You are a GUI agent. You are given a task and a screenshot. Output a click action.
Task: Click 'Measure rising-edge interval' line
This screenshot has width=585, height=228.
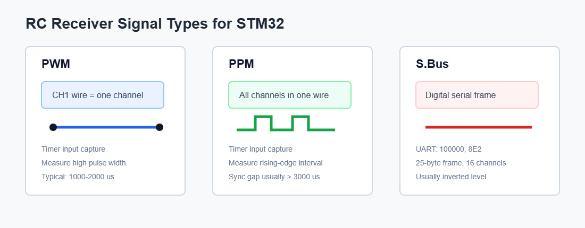(275, 163)
